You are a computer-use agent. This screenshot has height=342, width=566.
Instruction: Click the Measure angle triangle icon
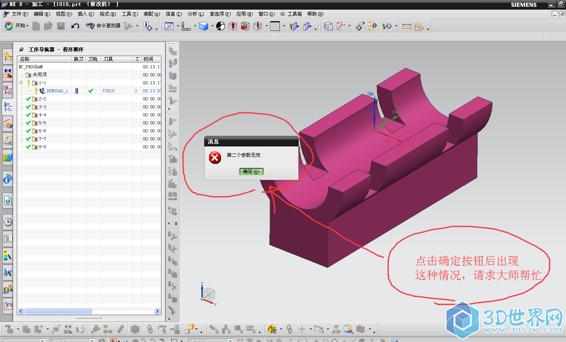point(419,26)
